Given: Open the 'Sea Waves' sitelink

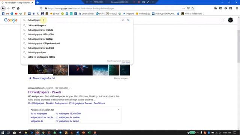Looking at the screenshot, I should (99, 103).
